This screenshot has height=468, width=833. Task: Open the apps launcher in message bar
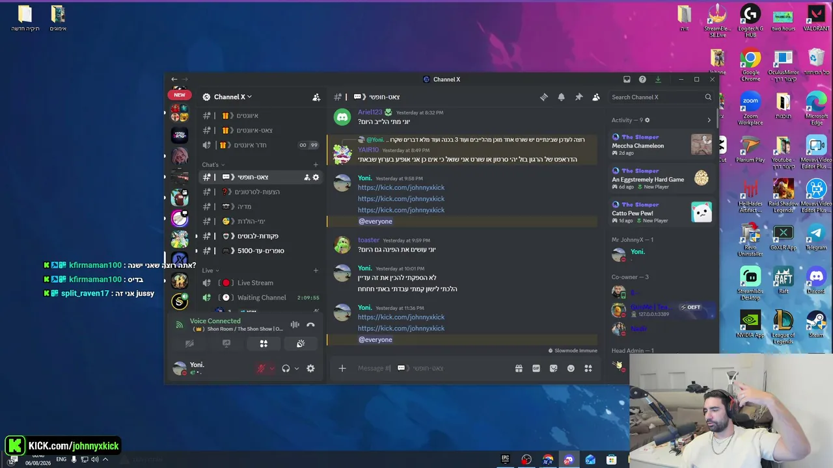pyautogui.click(x=588, y=369)
